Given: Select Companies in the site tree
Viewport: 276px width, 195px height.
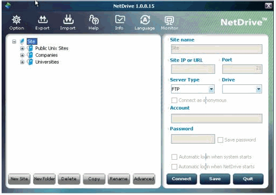Looking at the screenshot, I should tap(46, 55).
